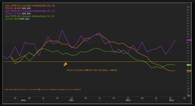The width and height of the screenshot is (195, 106).
Task: Click the last Q3 marker at timeline end
Action: [184, 98]
